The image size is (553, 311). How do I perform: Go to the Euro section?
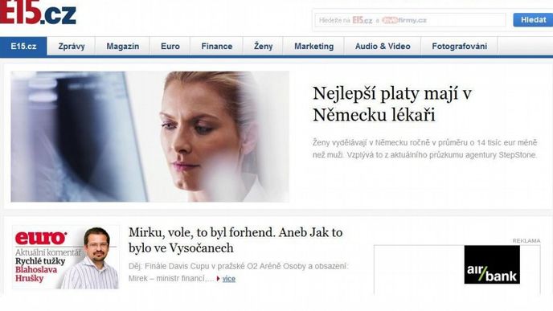point(170,46)
